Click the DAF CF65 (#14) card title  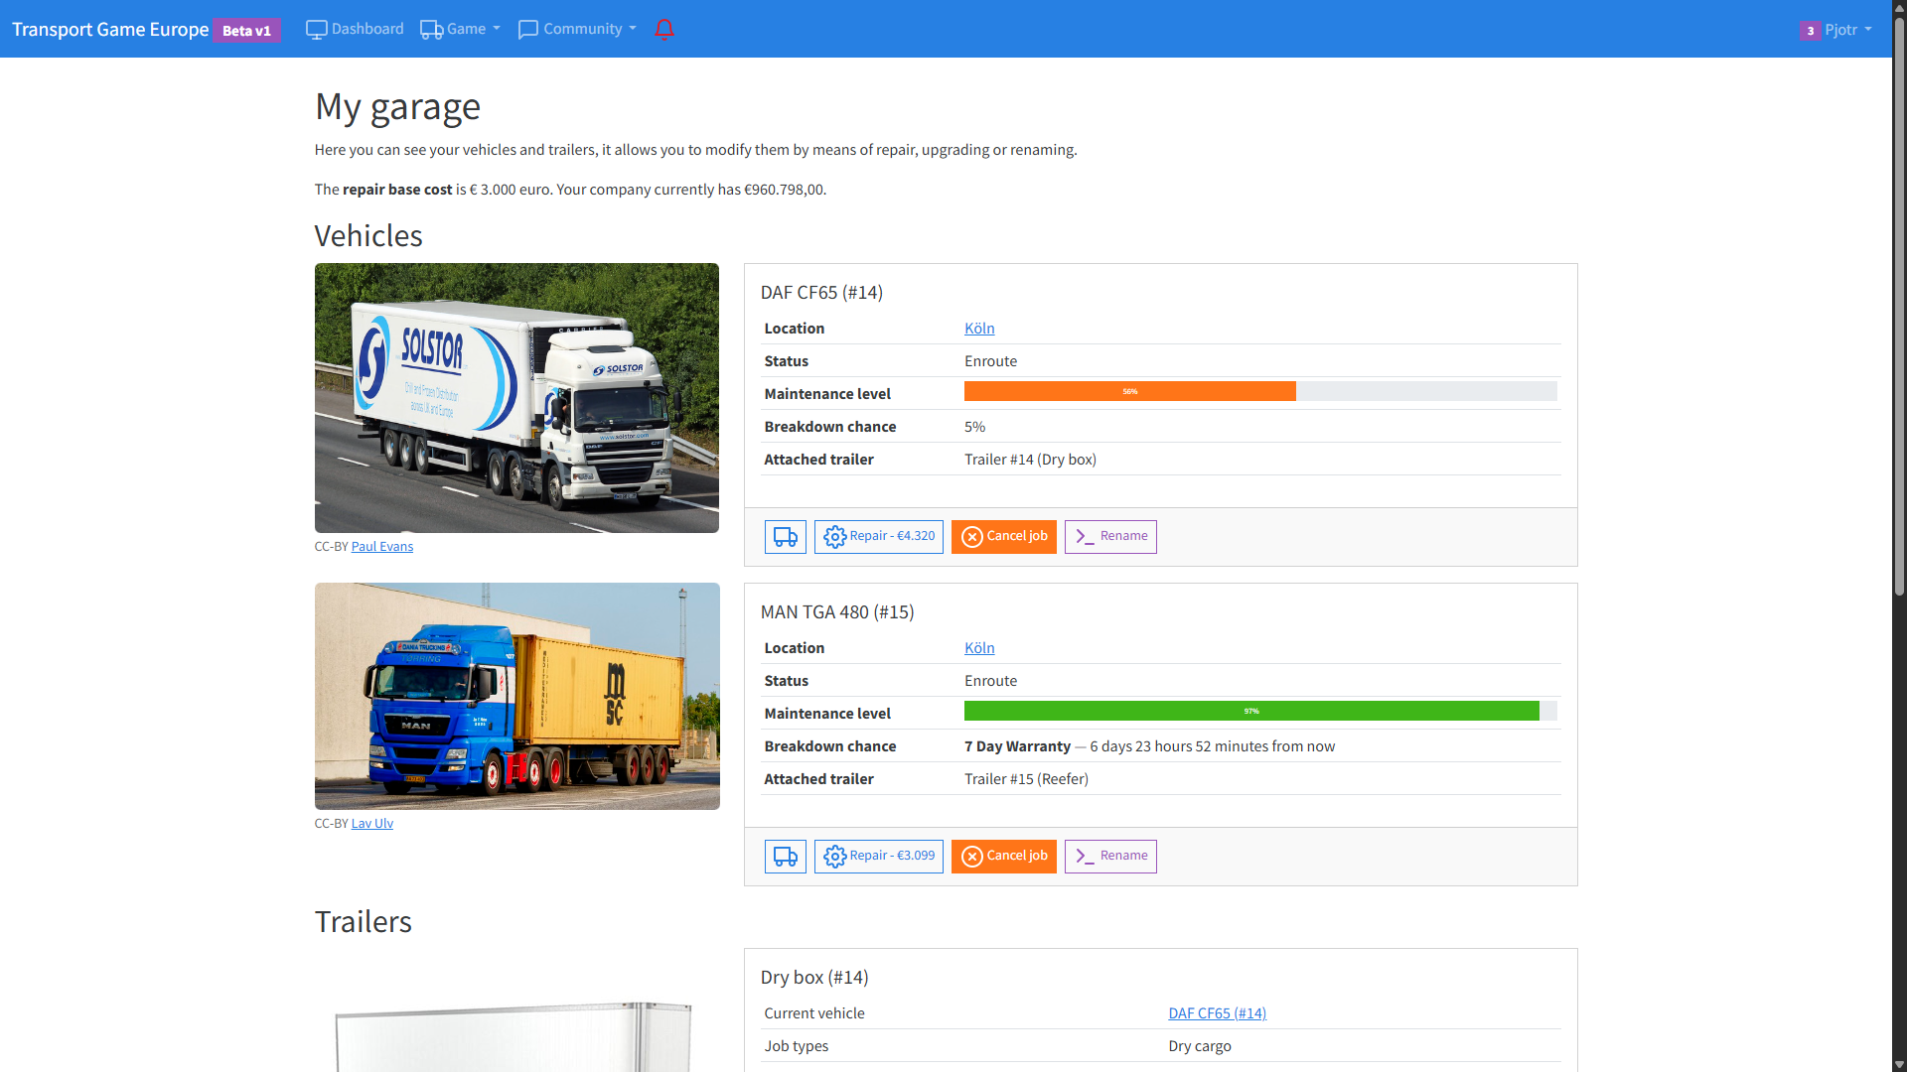click(821, 293)
